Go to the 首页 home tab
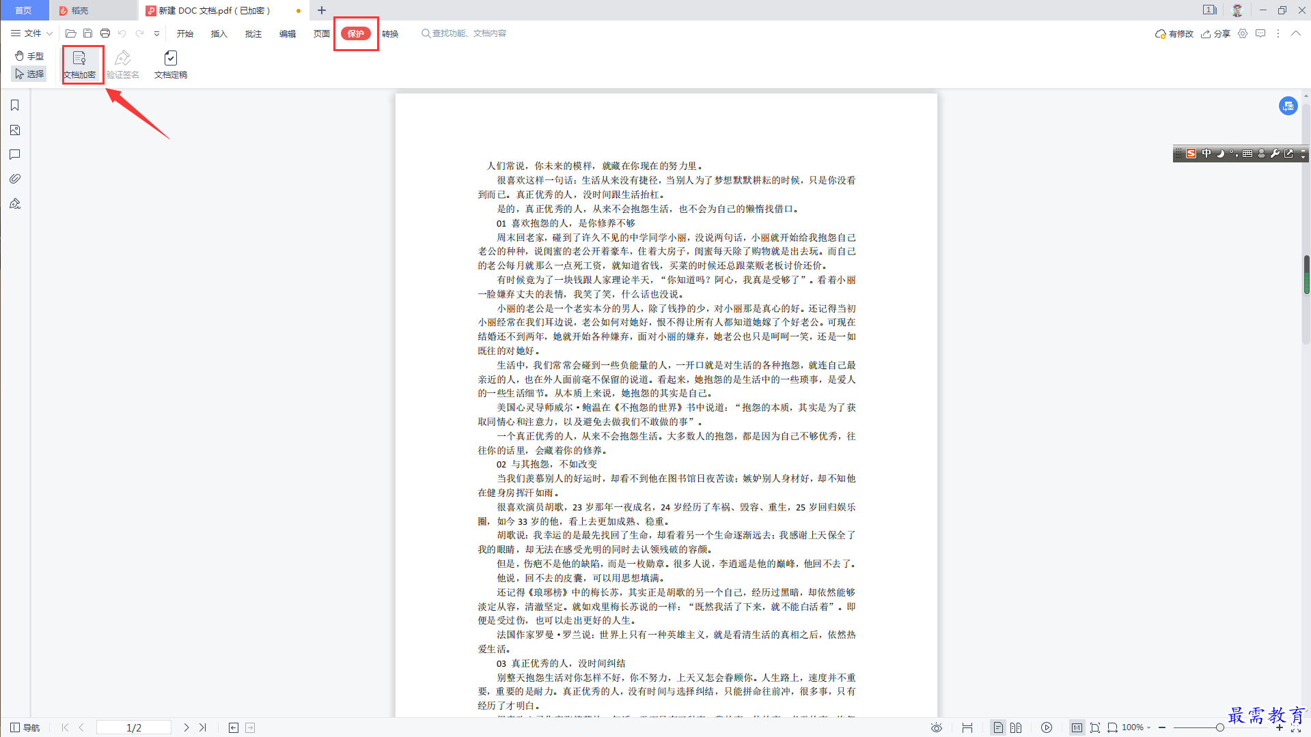The image size is (1311, 737). pos(24,10)
